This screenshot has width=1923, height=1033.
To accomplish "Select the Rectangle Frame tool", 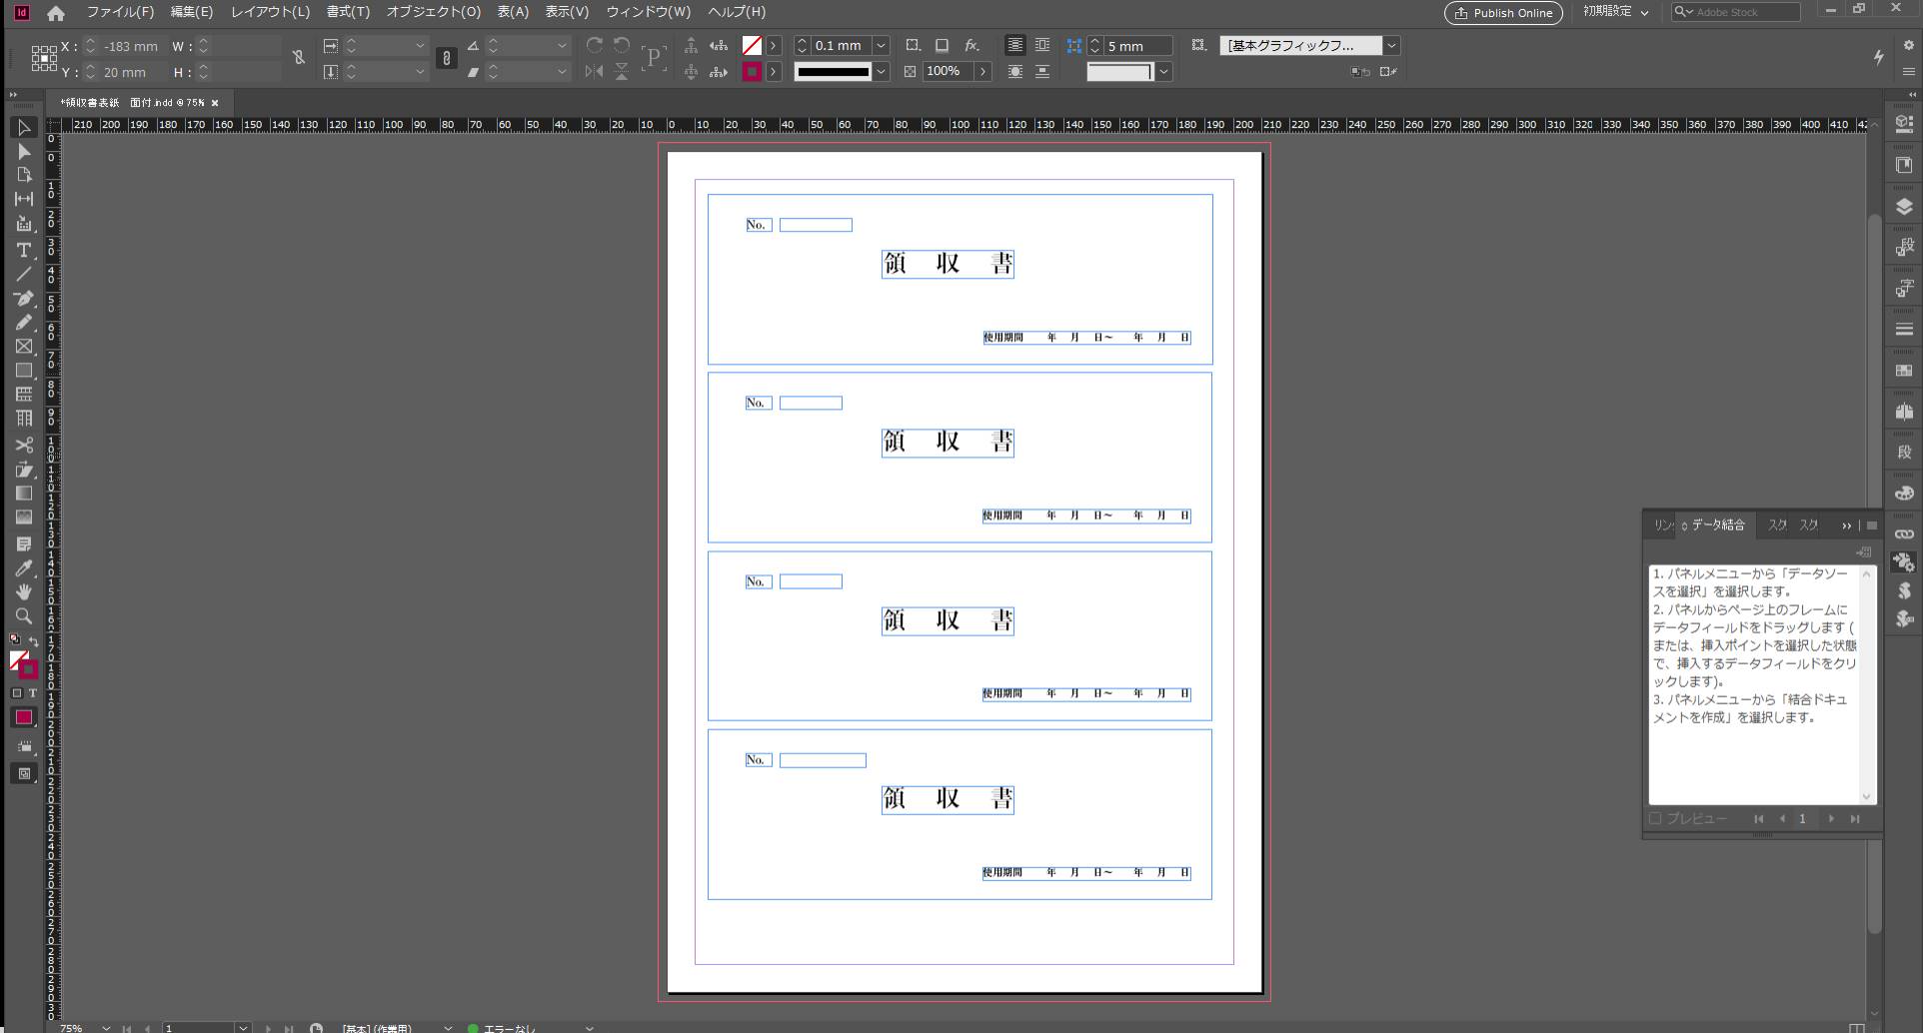I will (24, 347).
